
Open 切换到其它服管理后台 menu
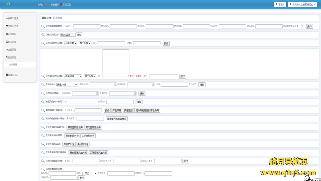pyautogui.click(x=302, y=5)
